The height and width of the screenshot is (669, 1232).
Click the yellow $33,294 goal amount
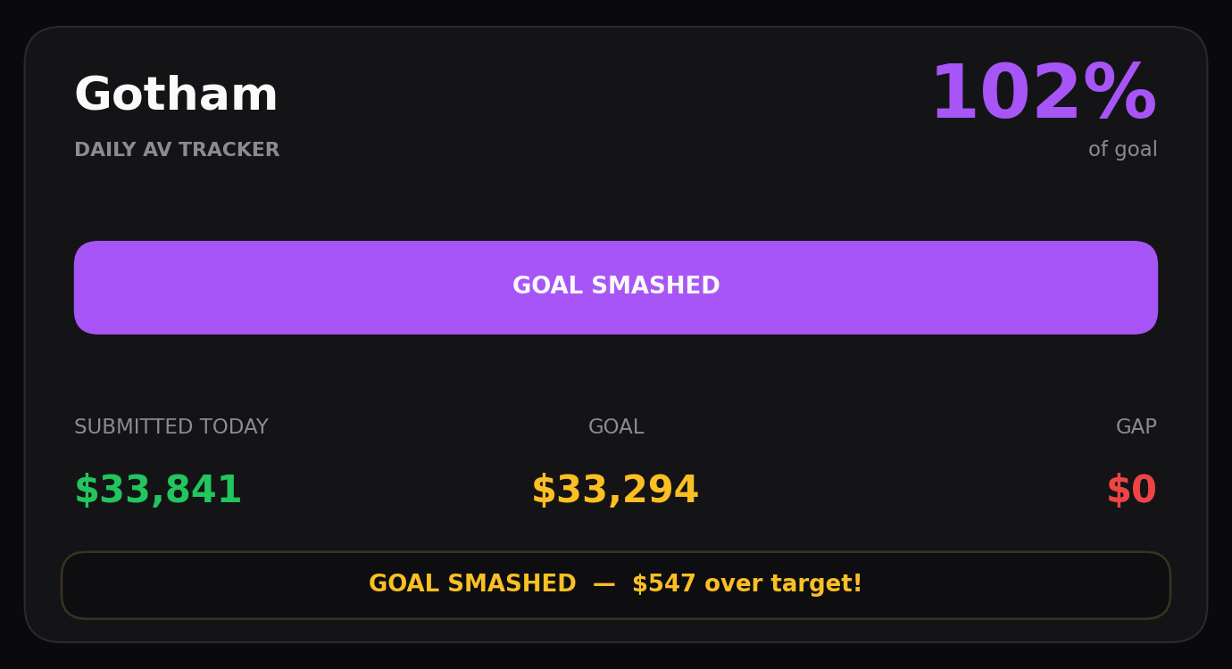point(615,491)
